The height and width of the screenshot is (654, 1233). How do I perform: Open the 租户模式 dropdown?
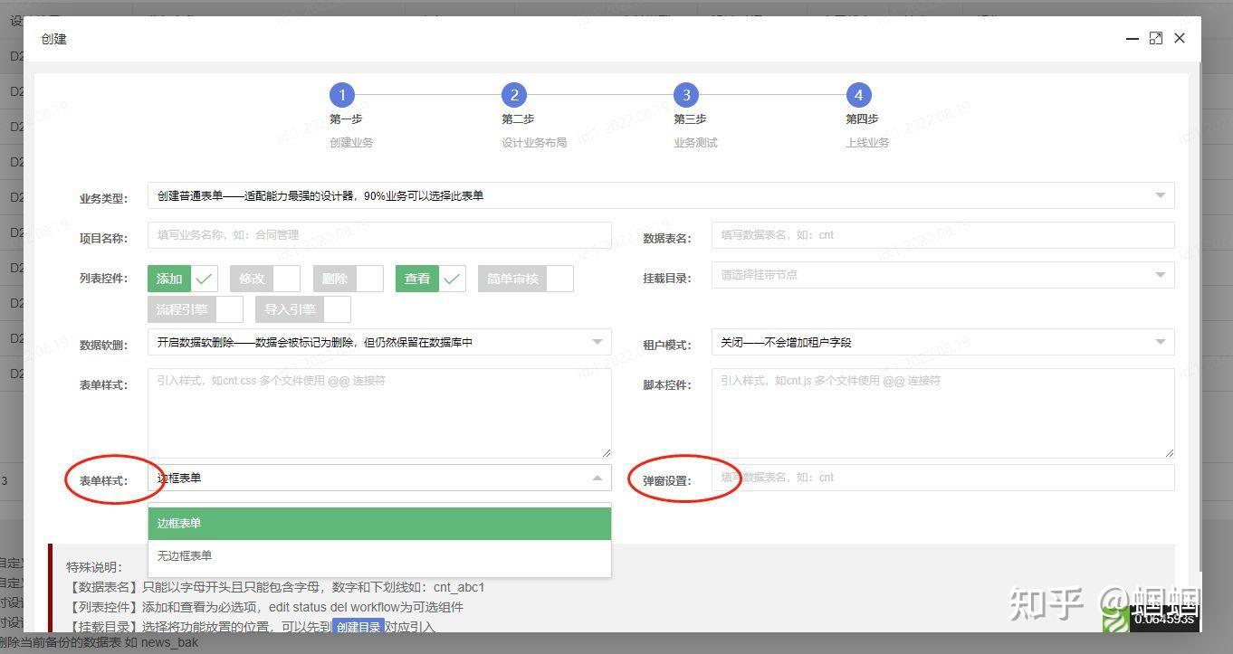point(1160,341)
